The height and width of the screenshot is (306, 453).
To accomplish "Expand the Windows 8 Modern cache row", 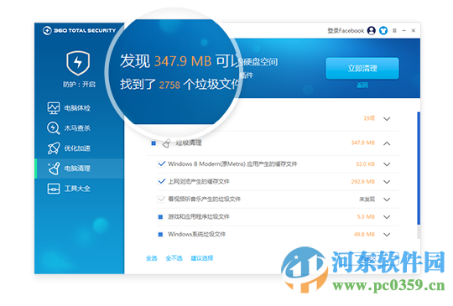I will click(387, 164).
